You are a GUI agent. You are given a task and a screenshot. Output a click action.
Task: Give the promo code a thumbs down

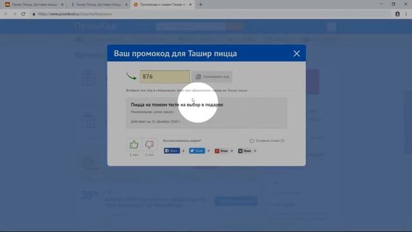[x=149, y=144]
